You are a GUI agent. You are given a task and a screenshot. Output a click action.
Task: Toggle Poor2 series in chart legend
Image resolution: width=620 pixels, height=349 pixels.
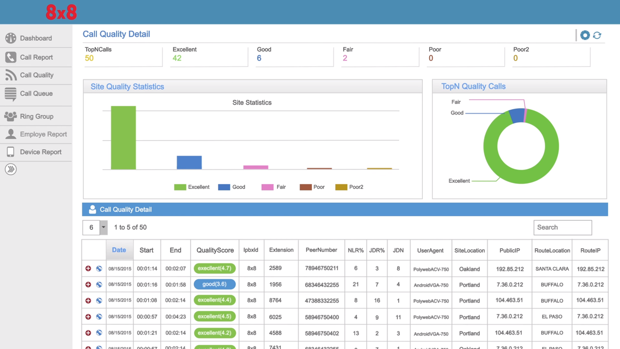click(x=349, y=187)
